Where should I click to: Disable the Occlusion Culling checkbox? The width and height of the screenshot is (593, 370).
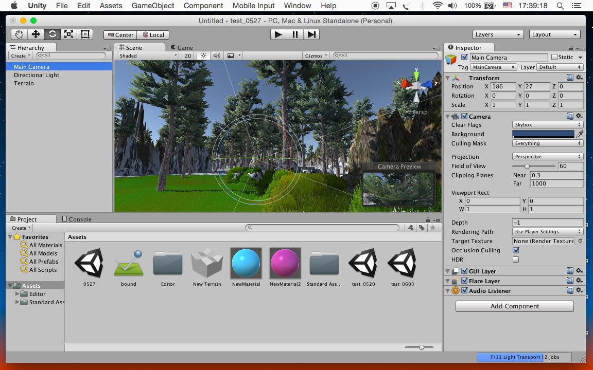(x=516, y=250)
